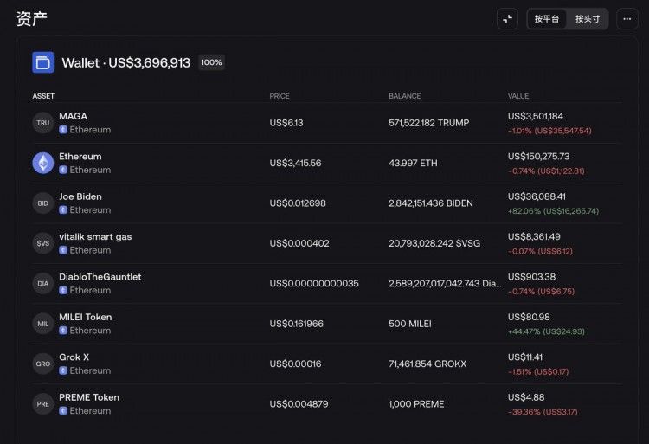This screenshot has width=649, height=444.
Task: Click the BID token icon for Joe Biden
Action: 43,203
